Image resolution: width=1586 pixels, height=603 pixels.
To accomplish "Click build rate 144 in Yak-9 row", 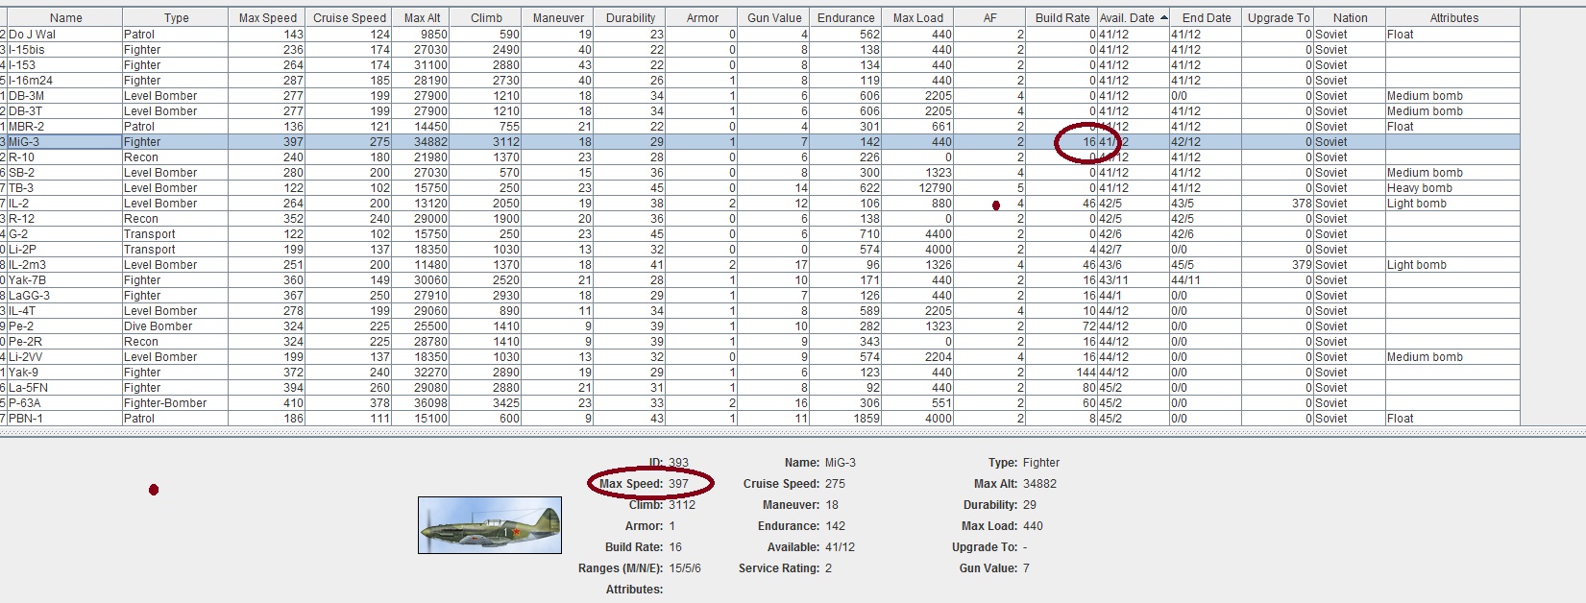I will pyautogui.click(x=1062, y=372).
